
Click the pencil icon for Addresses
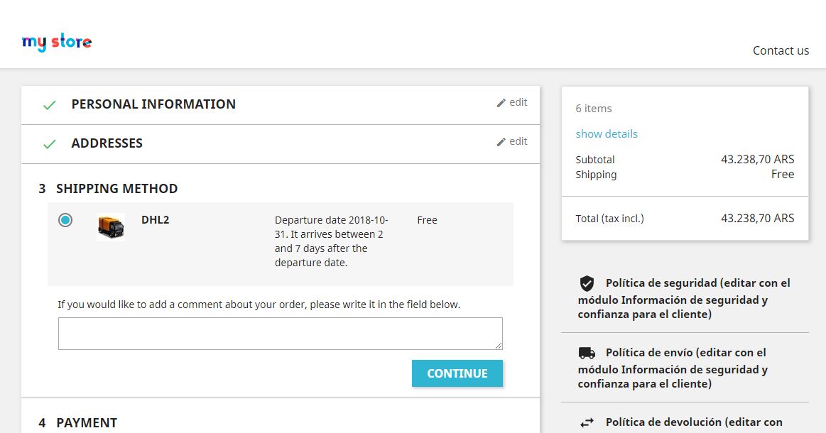point(501,142)
